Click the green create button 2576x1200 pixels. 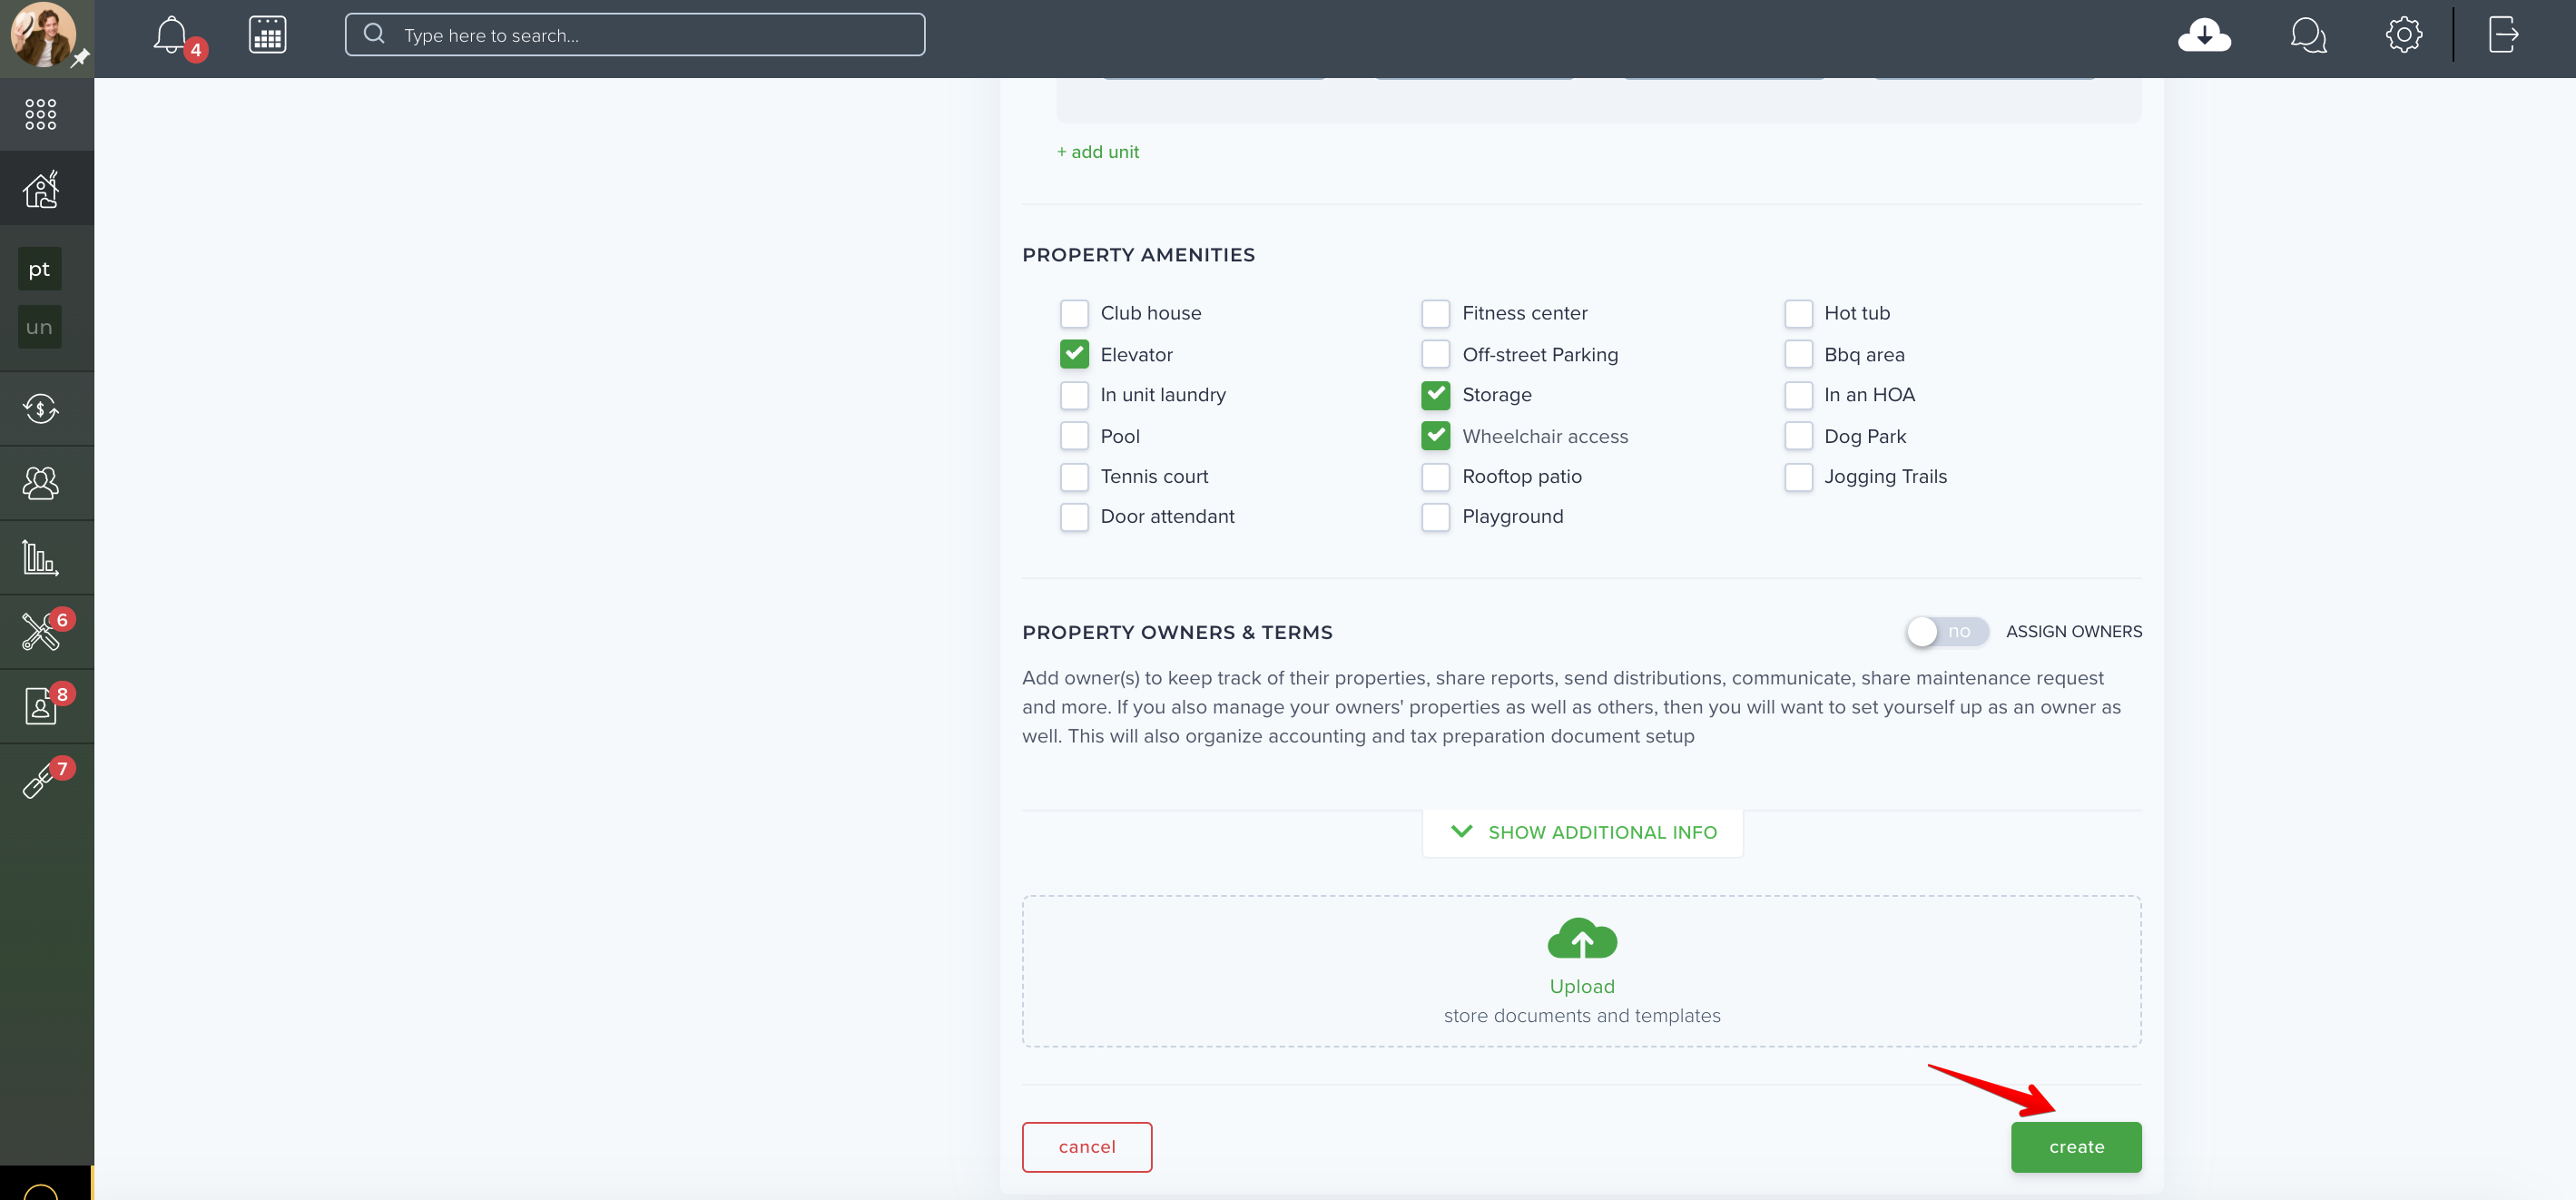[2076, 1147]
